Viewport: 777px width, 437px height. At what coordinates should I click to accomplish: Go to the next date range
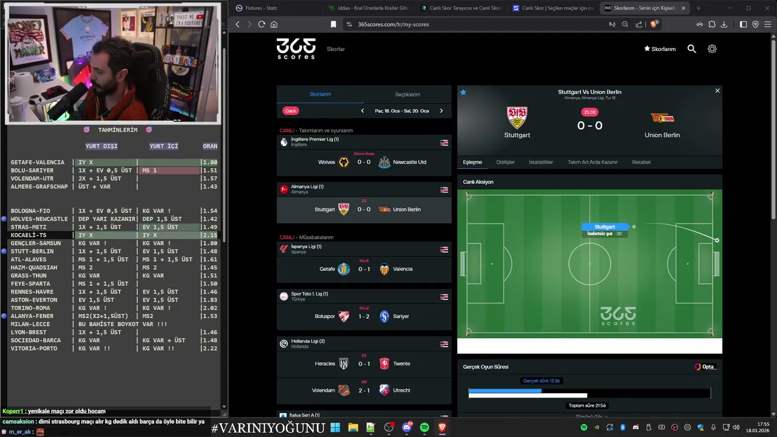tap(441, 111)
